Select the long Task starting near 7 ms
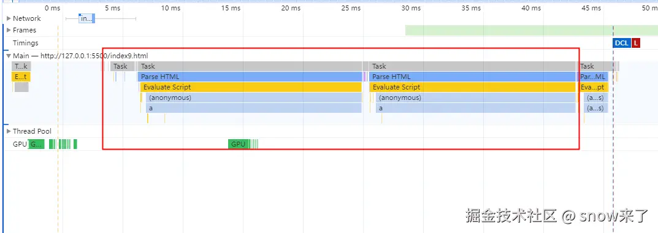Viewport: 658px width, 233px height. click(x=250, y=66)
